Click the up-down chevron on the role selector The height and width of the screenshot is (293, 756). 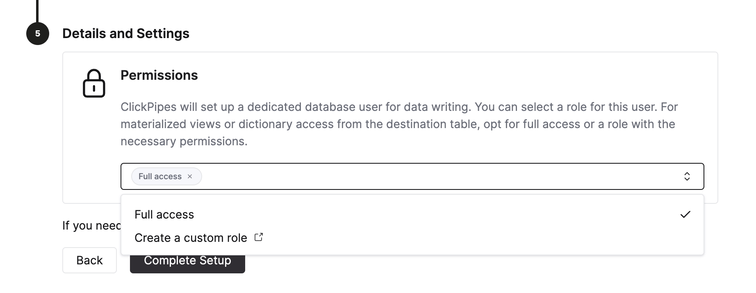point(687,176)
